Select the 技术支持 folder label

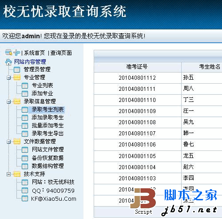34,174
